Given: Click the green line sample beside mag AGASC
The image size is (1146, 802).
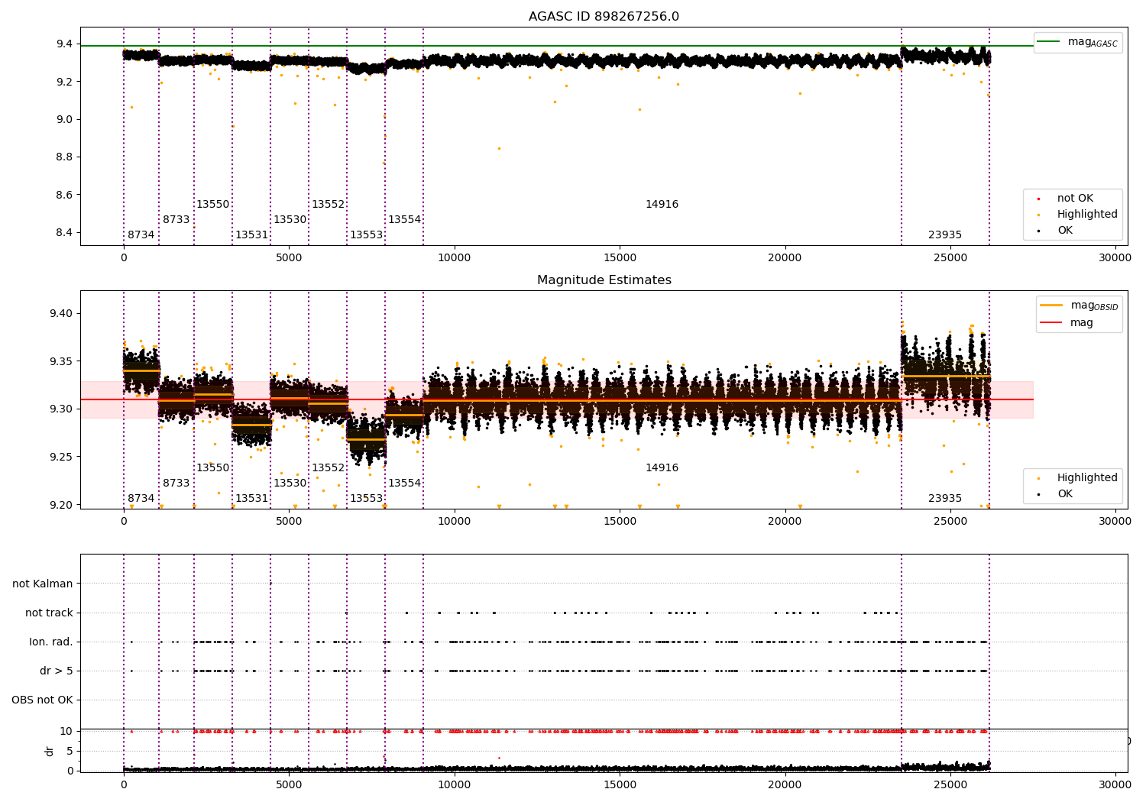Looking at the screenshot, I should point(1049,42).
